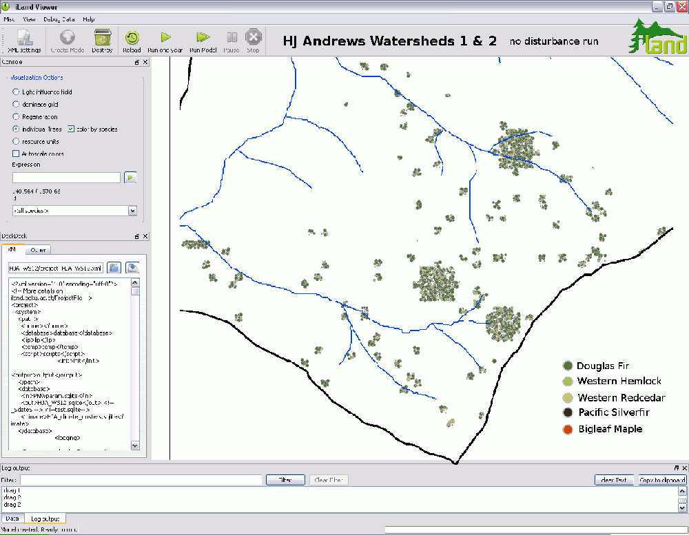The height and width of the screenshot is (535, 689).
Task: Click the "drag 1" log entry
Action: tap(12, 491)
